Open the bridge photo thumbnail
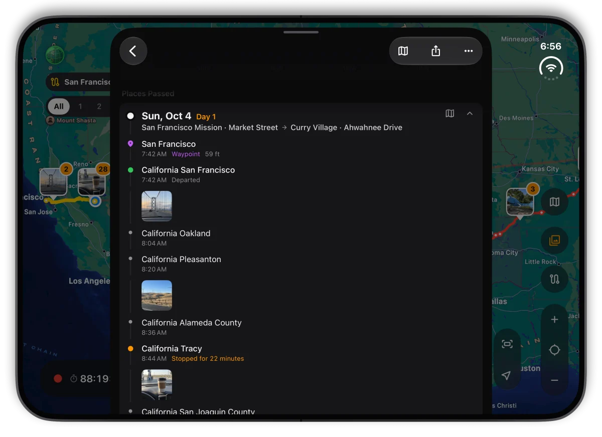The image size is (602, 437). [x=157, y=206]
